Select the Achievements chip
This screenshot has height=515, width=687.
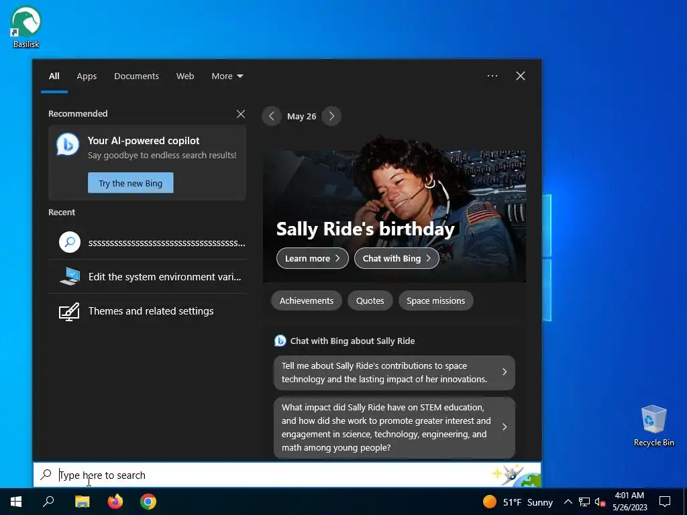(306, 301)
